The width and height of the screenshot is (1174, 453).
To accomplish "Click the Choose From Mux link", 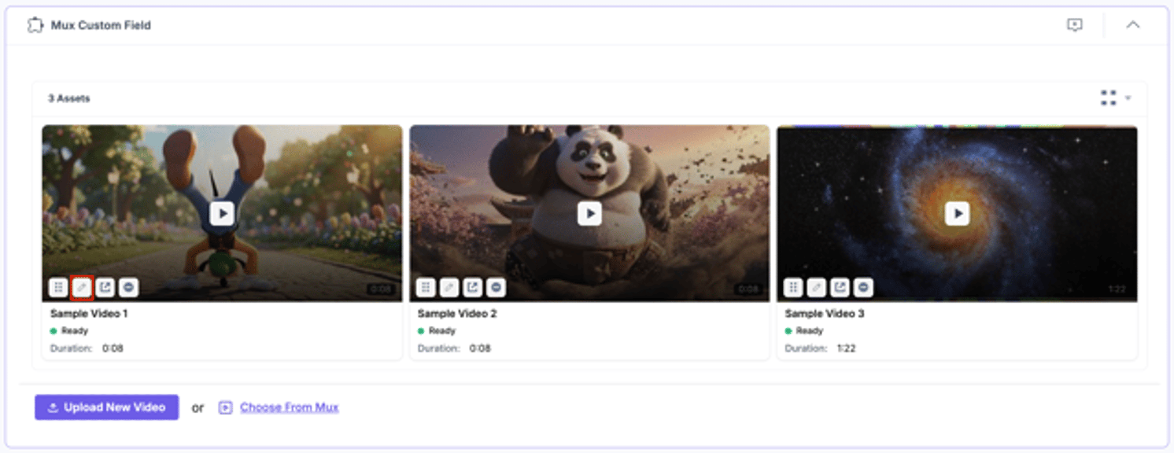I will (x=290, y=407).
